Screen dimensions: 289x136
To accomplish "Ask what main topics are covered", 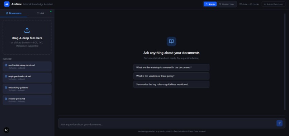I will [171, 68].
